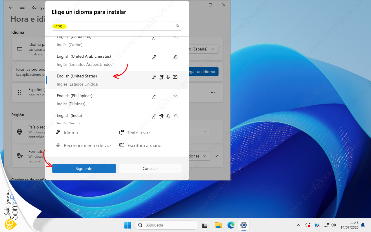This screenshot has width=371, height=232.
Task: Click the Task View taskbar icon
Action: point(205,225)
